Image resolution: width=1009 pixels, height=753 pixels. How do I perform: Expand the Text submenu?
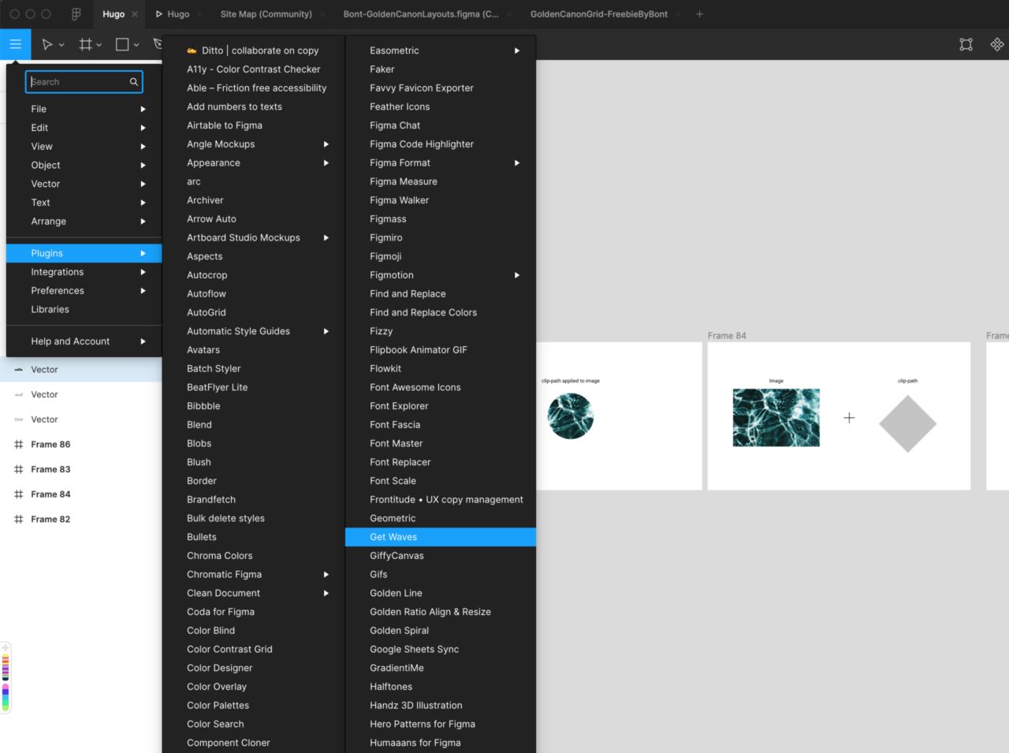tap(84, 203)
